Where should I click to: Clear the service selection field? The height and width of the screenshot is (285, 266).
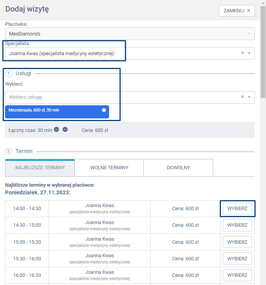(242, 97)
